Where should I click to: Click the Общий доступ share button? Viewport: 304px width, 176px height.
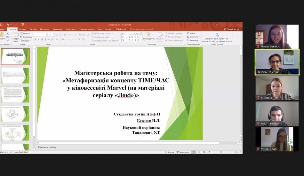coord(232,29)
